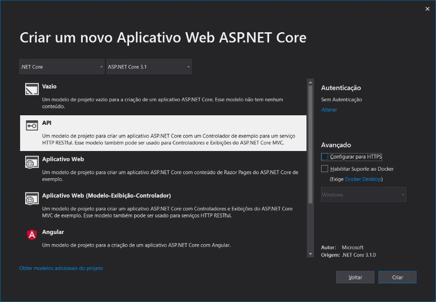Screen dimensions: 436x302
Task: Select the Vazio project template
Action: coord(49,87)
